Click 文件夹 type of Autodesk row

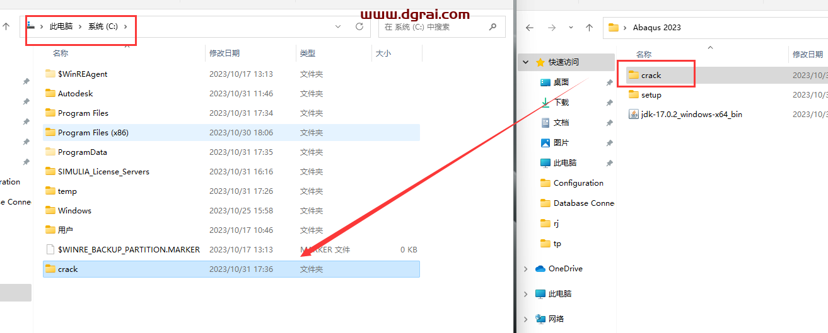click(312, 93)
